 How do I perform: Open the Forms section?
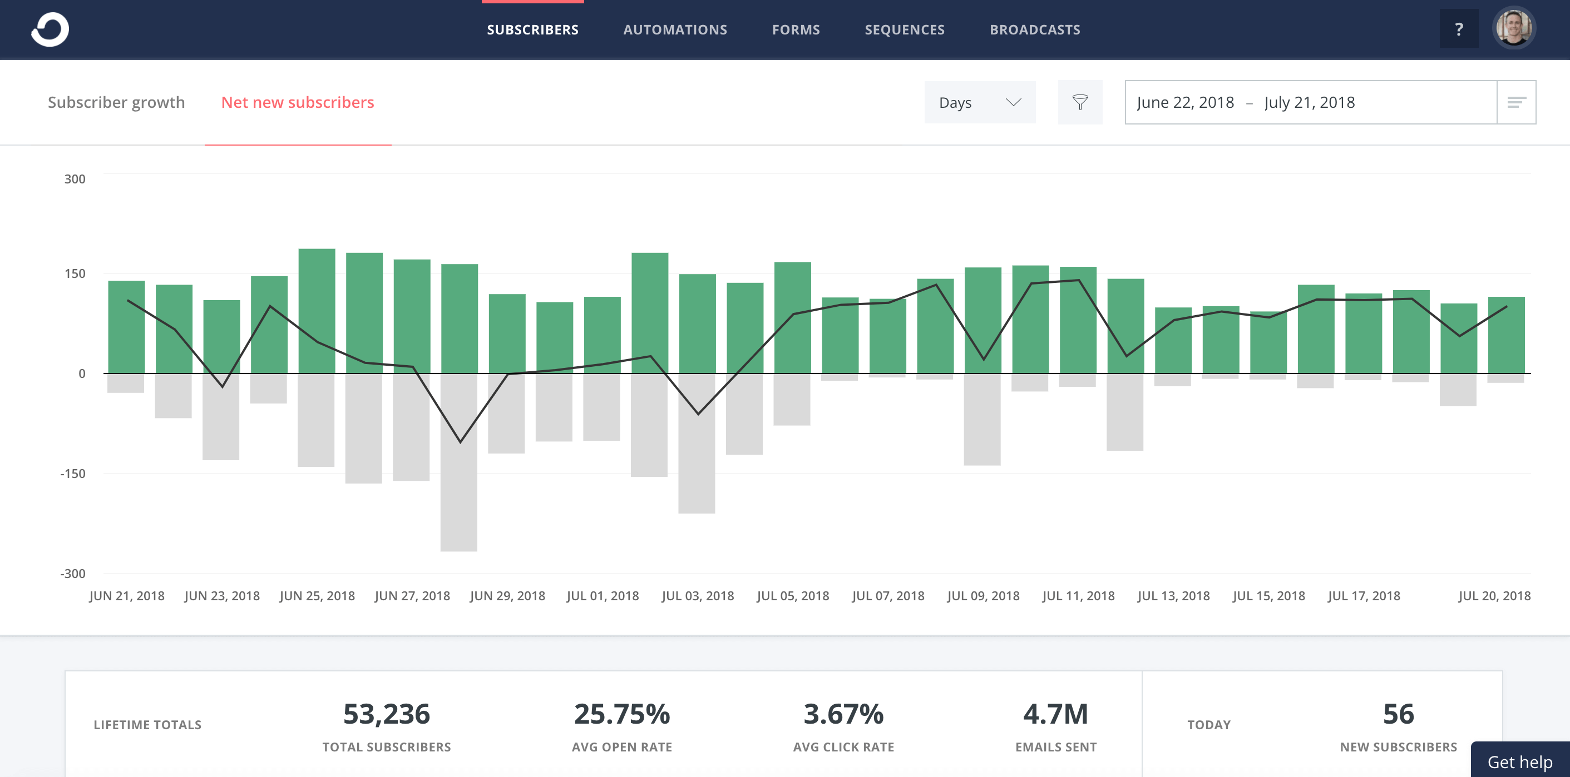[x=796, y=29]
